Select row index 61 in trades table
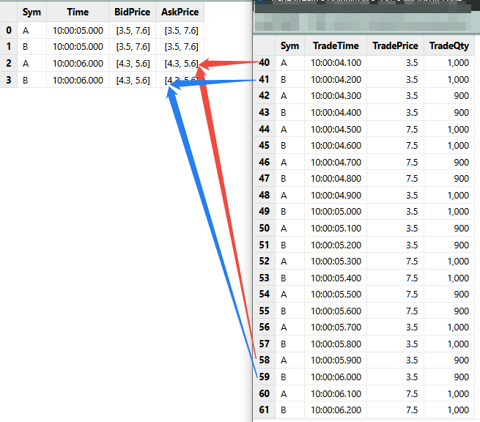480x422 pixels. click(264, 410)
